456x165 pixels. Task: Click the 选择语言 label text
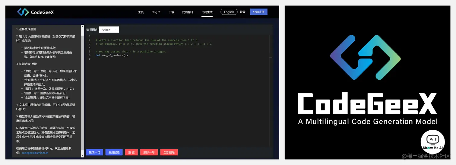click(x=92, y=30)
